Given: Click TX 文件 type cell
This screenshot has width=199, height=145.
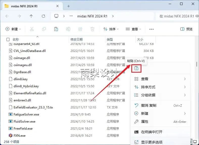Looking at the screenshot, I should 112,107.
